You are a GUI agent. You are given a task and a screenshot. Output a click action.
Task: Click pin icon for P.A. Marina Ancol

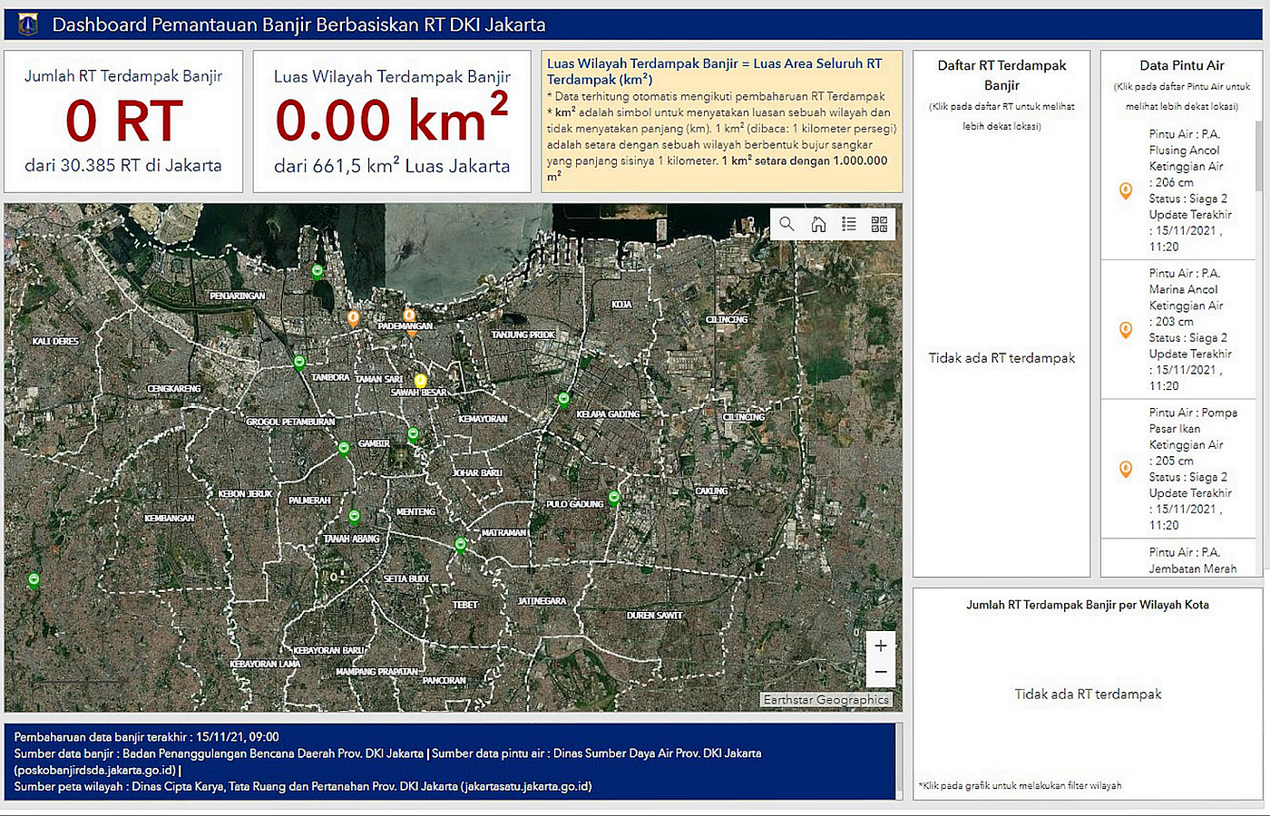tap(1126, 330)
